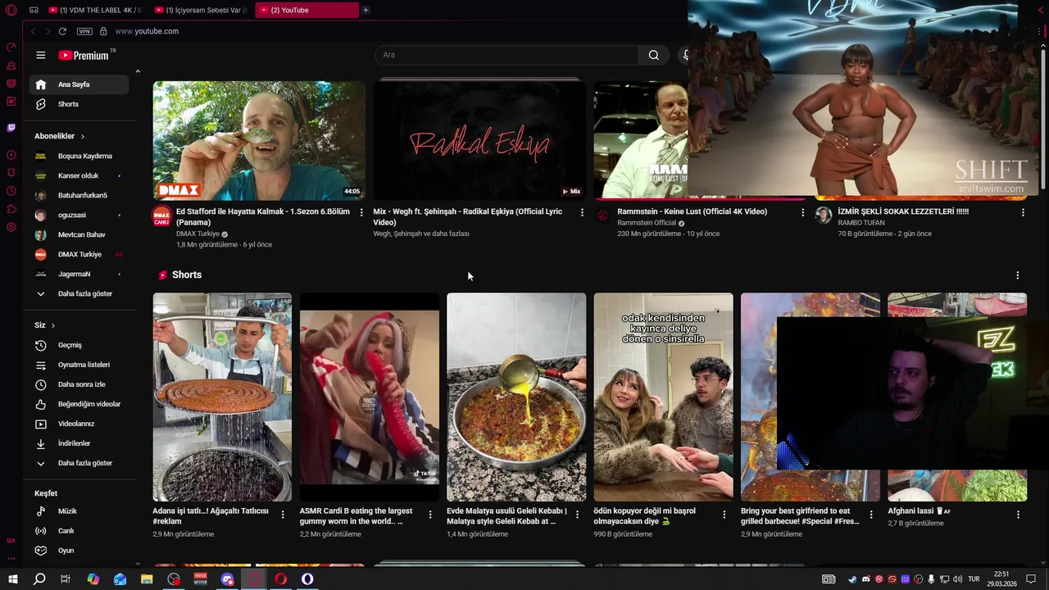Screen dimensions: 1049x590
Task: Open Müzik under Keşfet
Action: pyautogui.click(x=79, y=511)
